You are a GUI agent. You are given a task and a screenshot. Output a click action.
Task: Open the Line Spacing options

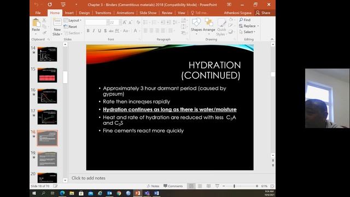(x=176, y=22)
